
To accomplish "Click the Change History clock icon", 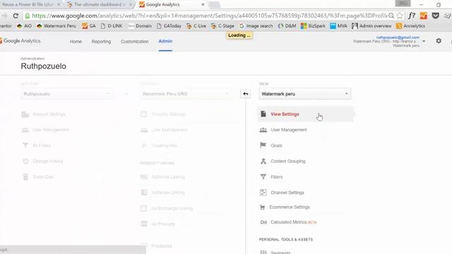I will [25, 162].
